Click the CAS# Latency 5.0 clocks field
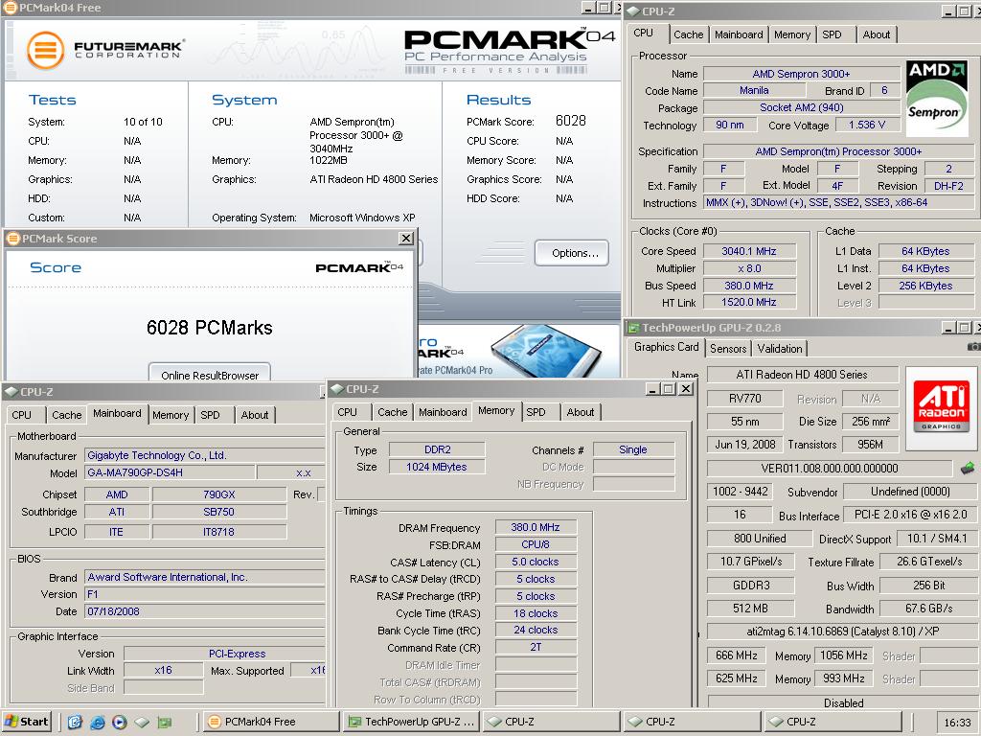The image size is (981, 736). tap(536, 562)
